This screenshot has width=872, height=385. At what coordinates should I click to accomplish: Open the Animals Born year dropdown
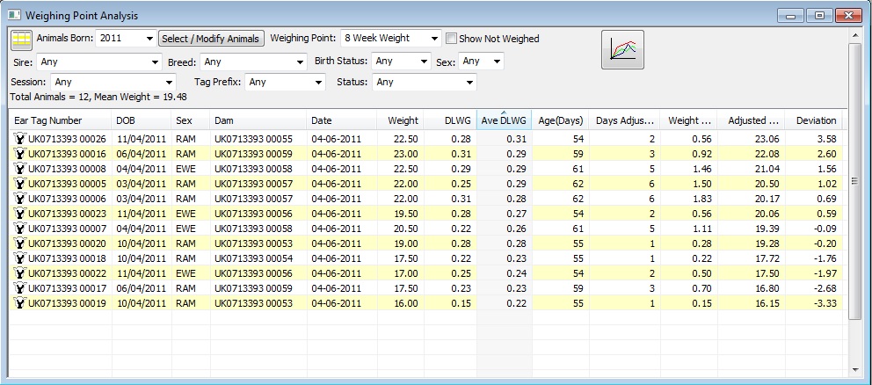[149, 39]
